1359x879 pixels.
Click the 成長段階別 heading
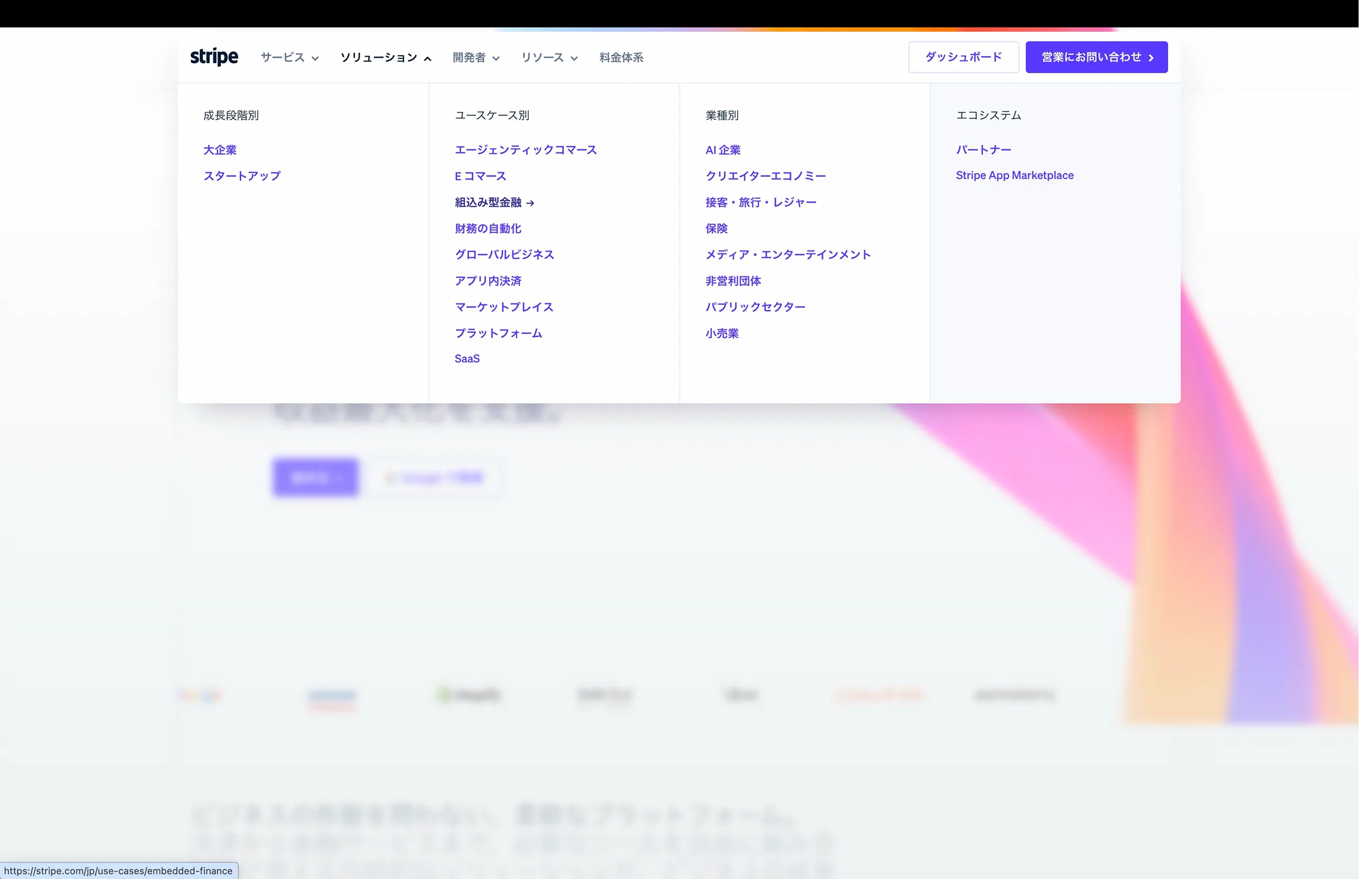click(231, 115)
